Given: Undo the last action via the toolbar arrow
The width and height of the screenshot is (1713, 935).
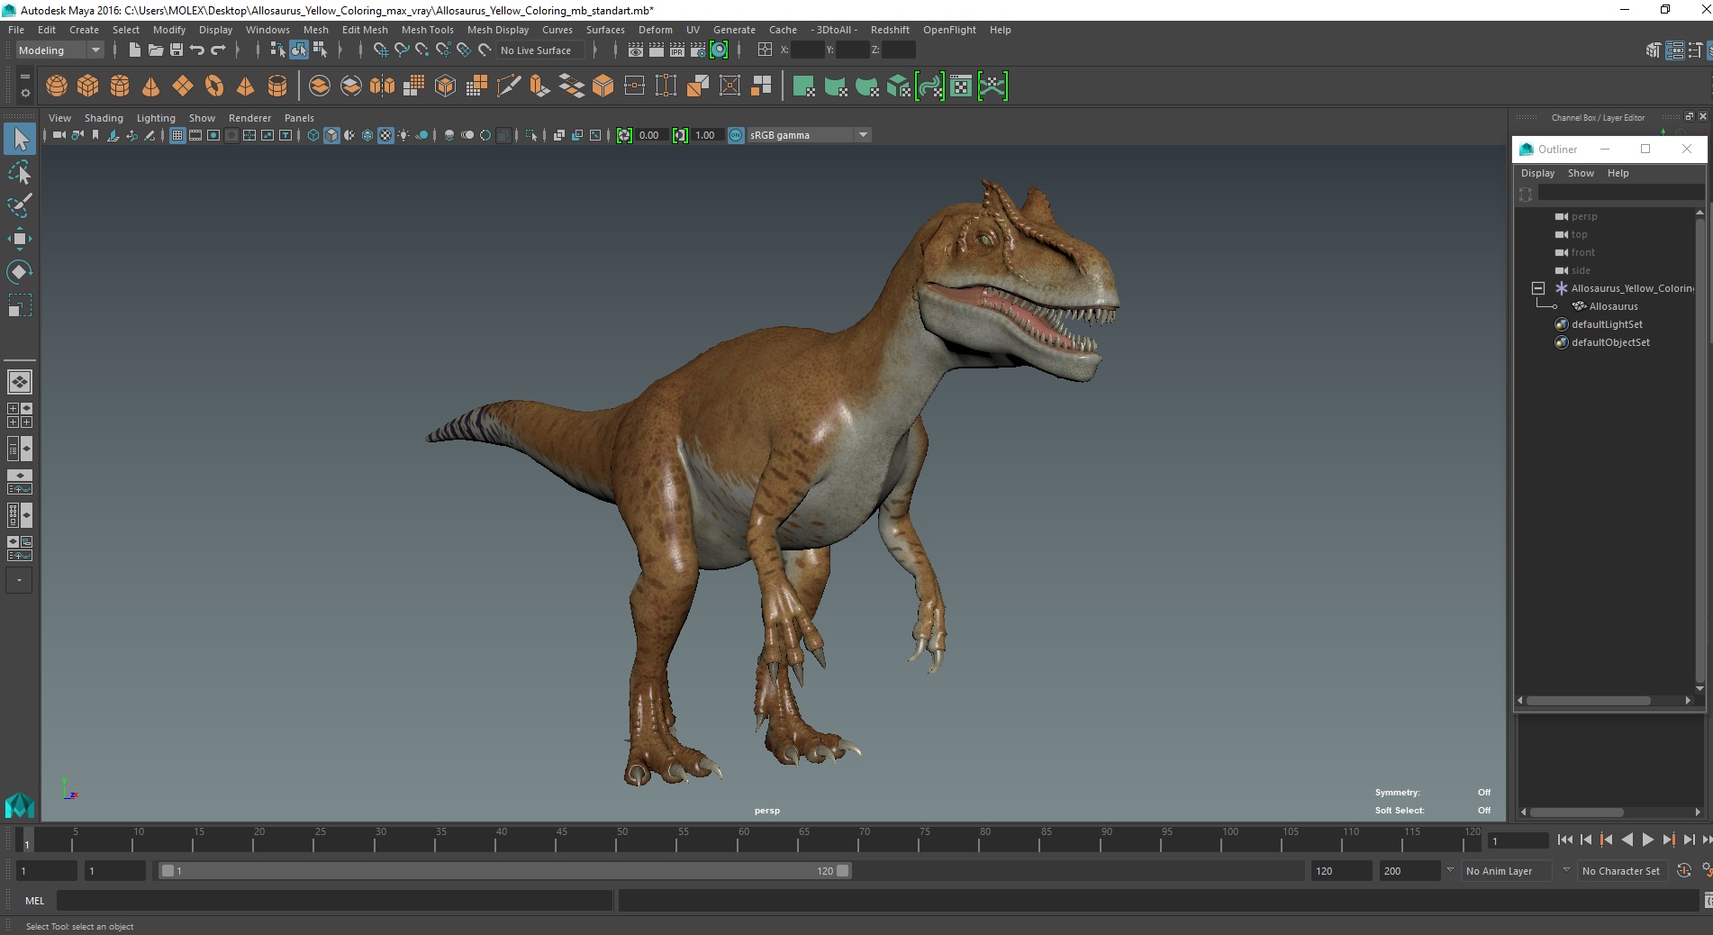Looking at the screenshot, I should point(197,50).
